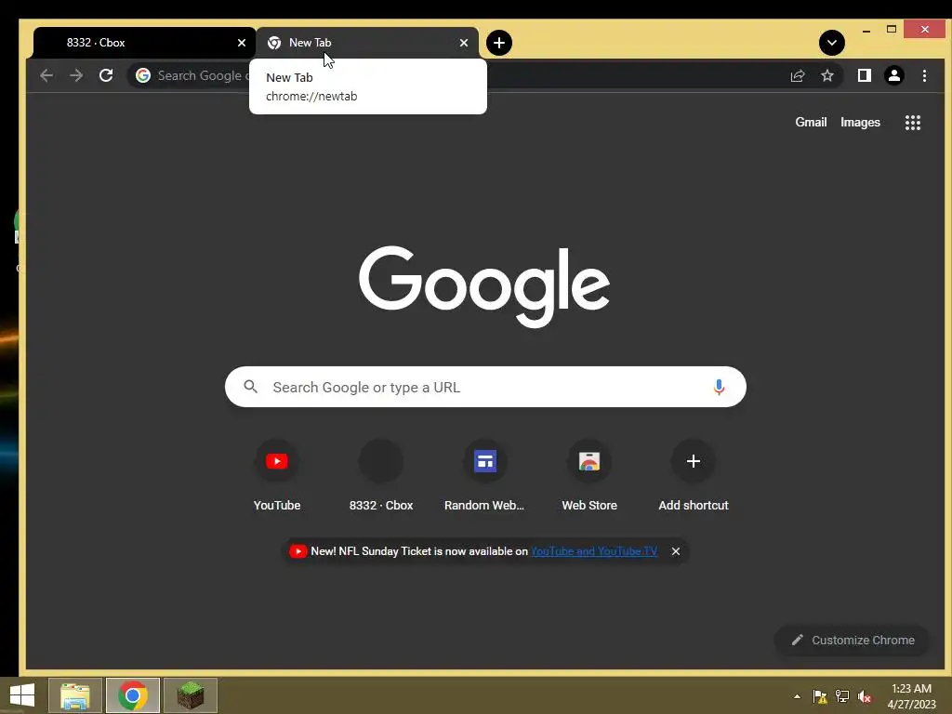Open the YouTube shortcut

pyautogui.click(x=277, y=476)
